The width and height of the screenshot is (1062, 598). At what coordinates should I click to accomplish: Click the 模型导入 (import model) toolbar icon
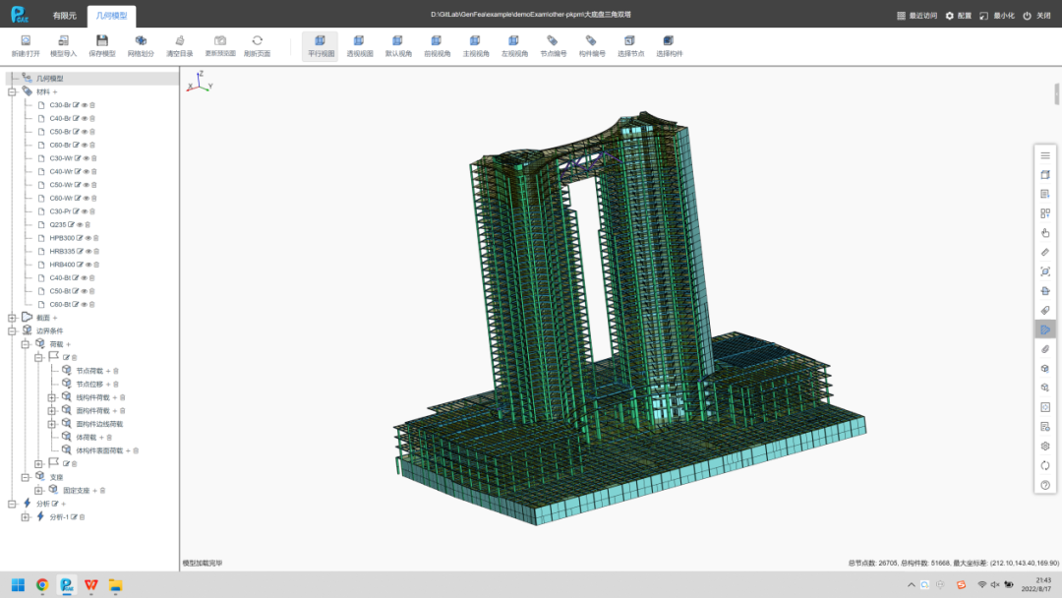tap(63, 41)
